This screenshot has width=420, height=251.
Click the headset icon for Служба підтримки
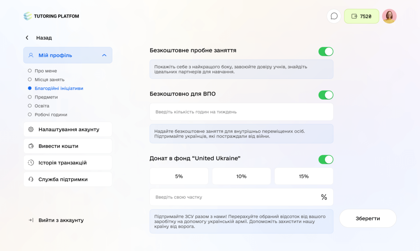click(x=31, y=179)
